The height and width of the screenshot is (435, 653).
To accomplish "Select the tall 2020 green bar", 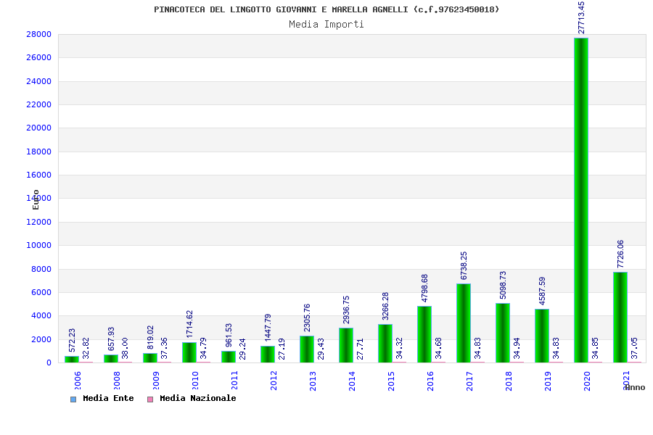I will [581, 200].
